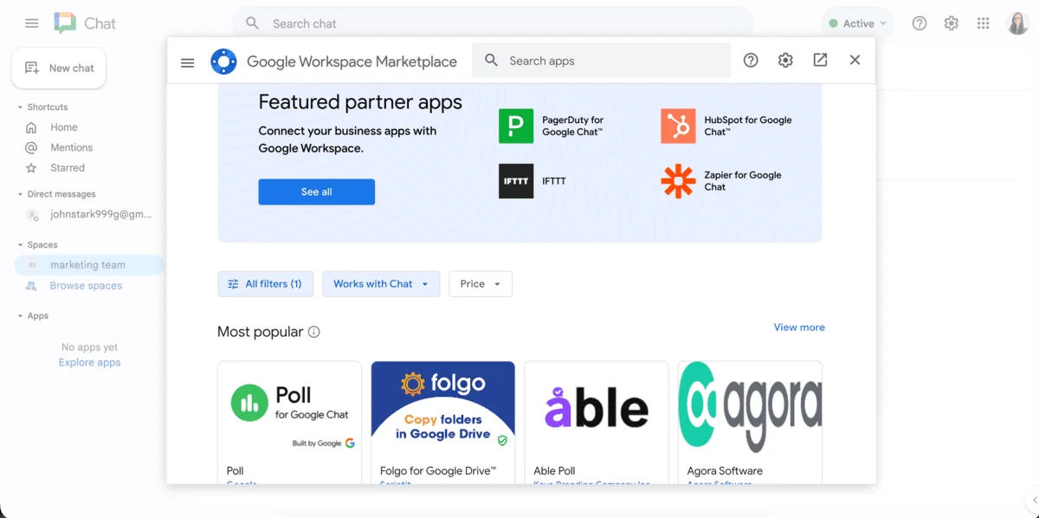Open Marketplace settings gear

pos(785,61)
